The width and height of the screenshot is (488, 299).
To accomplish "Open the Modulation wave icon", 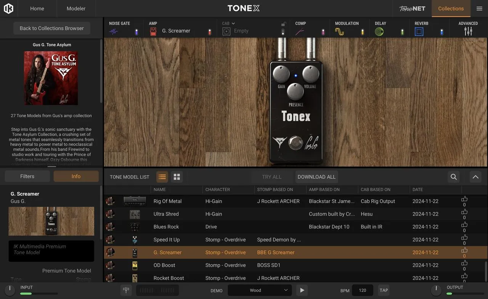I will 339,32.
